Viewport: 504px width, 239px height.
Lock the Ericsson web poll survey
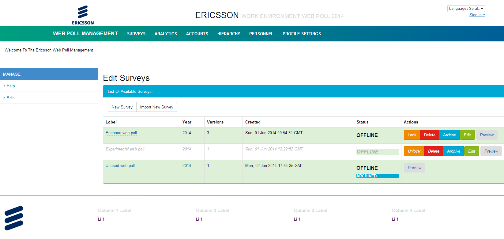point(412,135)
